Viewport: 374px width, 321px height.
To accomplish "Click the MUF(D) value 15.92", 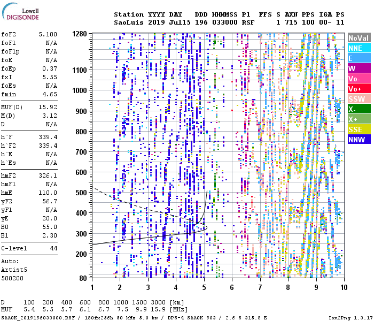I will 48,107.
